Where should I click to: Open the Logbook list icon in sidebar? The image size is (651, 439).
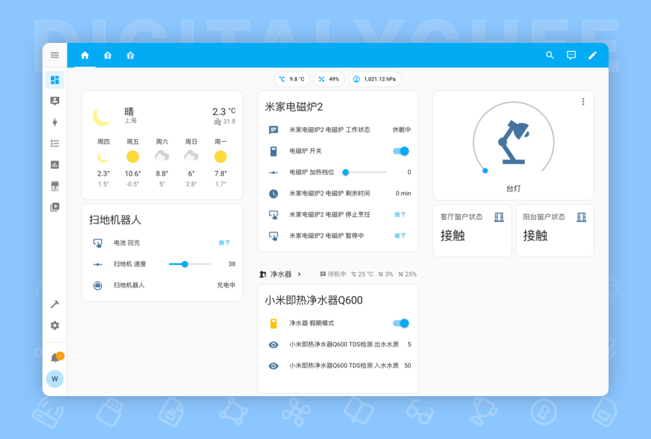pyautogui.click(x=55, y=144)
